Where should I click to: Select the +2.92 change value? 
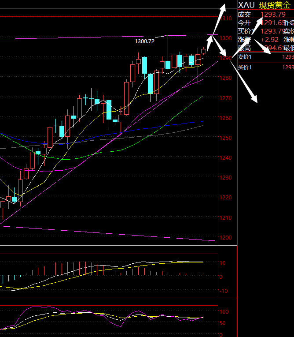269,40
